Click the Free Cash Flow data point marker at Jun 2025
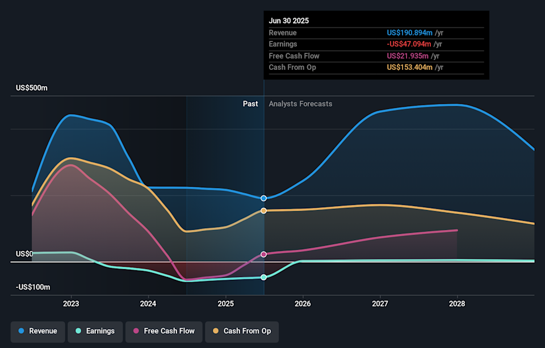This screenshot has height=348, width=545. [264, 254]
